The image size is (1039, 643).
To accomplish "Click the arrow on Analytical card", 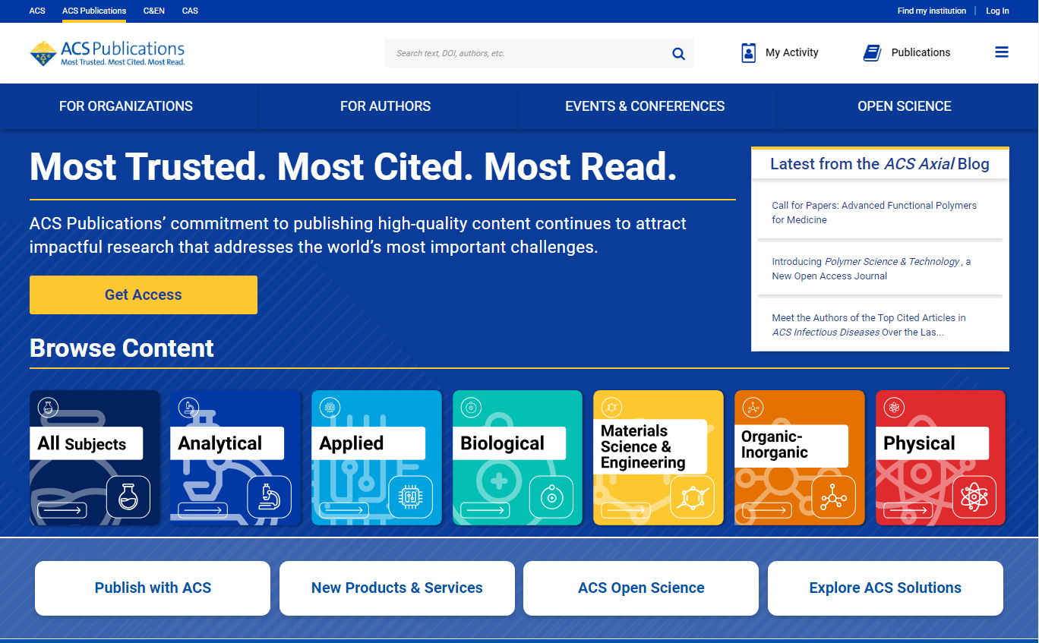I will 203,510.
